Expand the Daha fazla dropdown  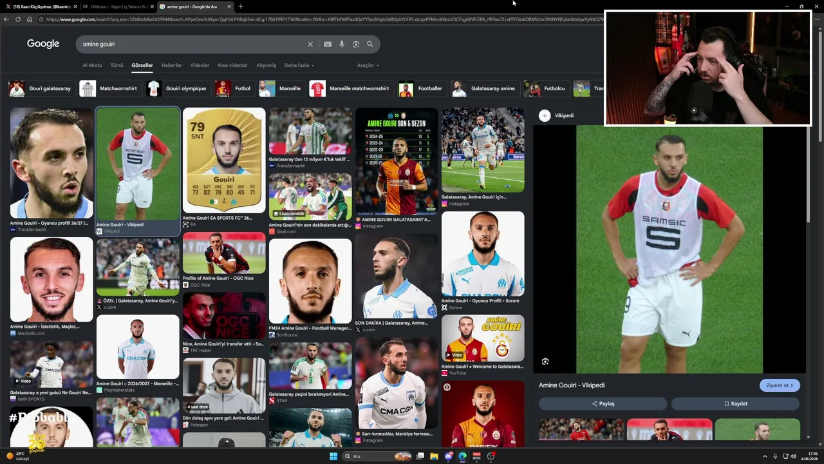click(299, 65)
